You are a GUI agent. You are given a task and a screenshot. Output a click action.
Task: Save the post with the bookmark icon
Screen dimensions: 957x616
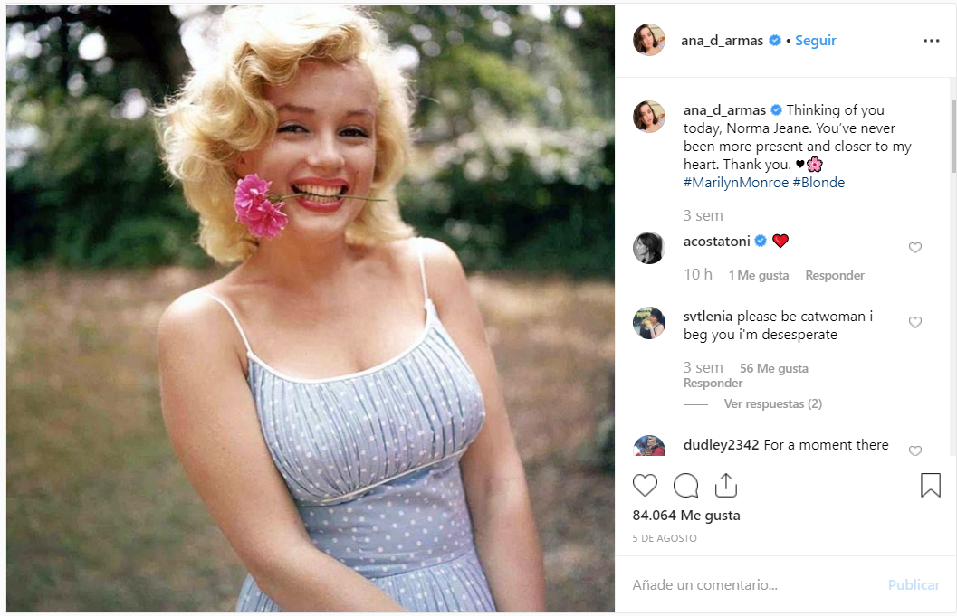930,486
